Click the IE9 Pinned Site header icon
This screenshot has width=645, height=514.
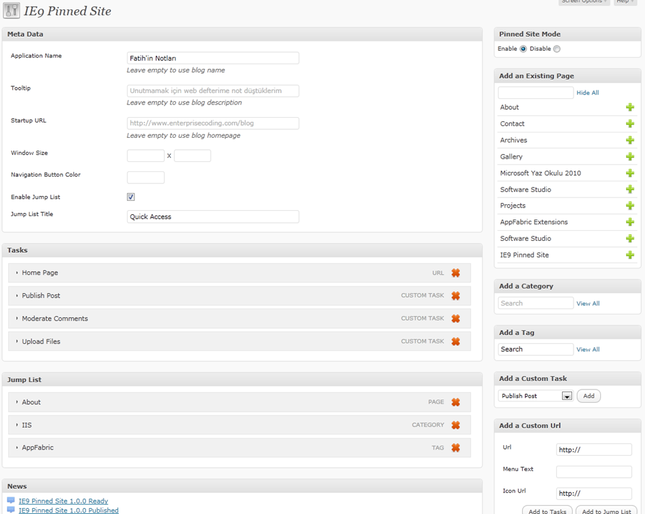coord(11,11)
